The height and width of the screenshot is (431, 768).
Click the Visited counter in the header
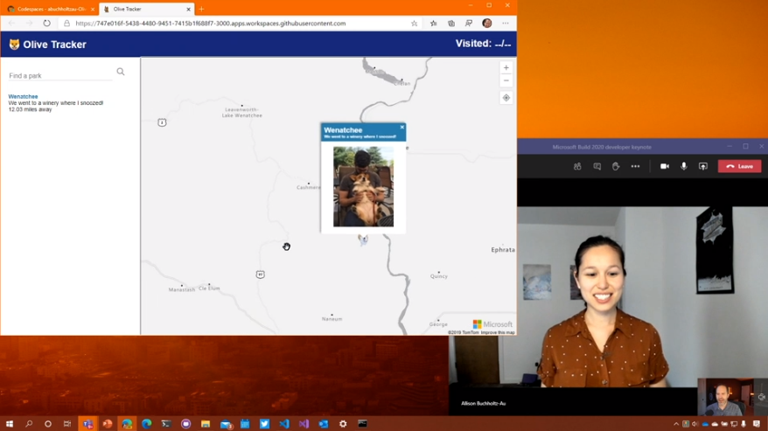(x=483, y=44)
